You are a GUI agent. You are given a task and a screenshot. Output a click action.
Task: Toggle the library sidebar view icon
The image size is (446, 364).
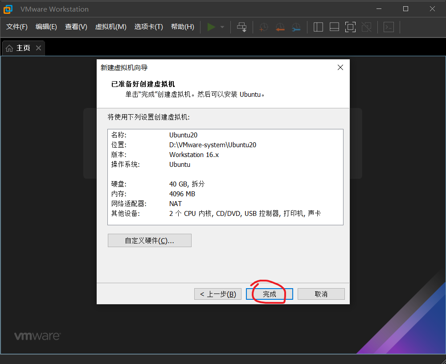[318, 27]
